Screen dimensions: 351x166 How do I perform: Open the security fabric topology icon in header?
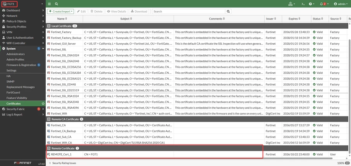291,4
